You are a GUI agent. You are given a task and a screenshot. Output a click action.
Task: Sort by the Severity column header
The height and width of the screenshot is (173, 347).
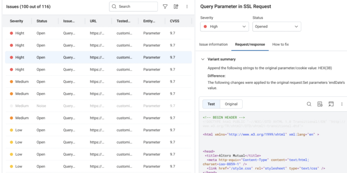pyautogui.click(x=16, y=21)
